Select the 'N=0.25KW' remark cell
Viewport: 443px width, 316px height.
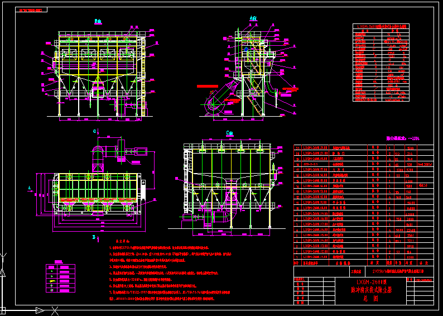click(x=425, y=164)
